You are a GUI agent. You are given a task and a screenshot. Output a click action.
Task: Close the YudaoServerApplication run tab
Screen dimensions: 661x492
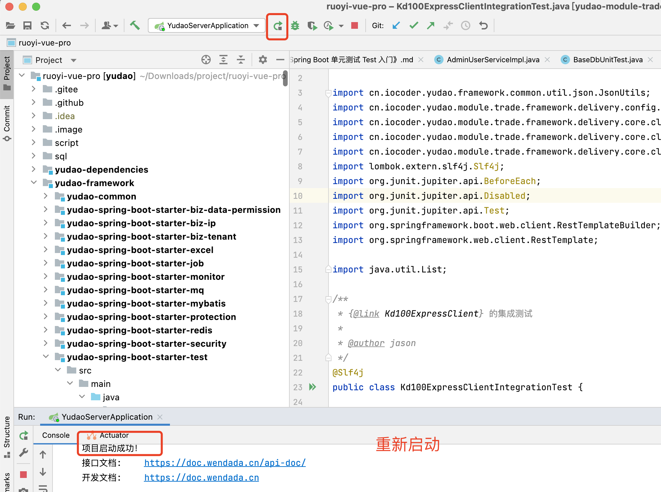point(160,417)
